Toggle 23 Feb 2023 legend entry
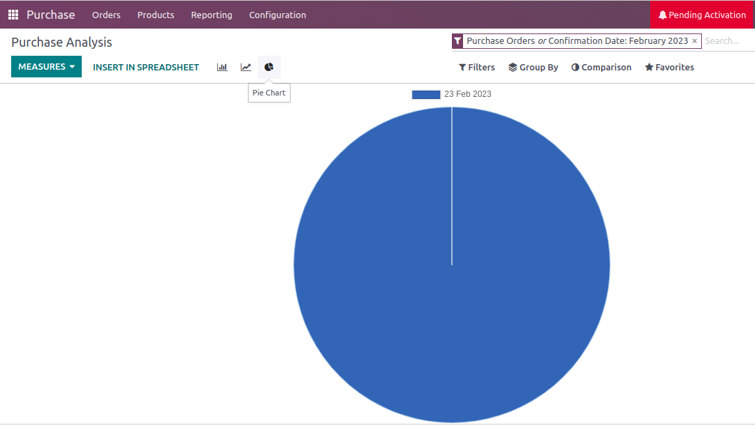Image resolution: width=755 pixels, height=428 pixels. [451, 94]
